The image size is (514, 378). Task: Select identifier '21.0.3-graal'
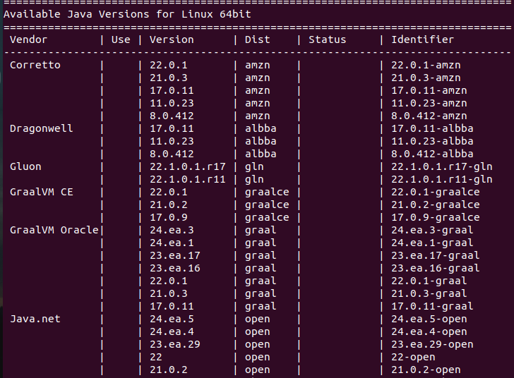(x=429, y=293)
